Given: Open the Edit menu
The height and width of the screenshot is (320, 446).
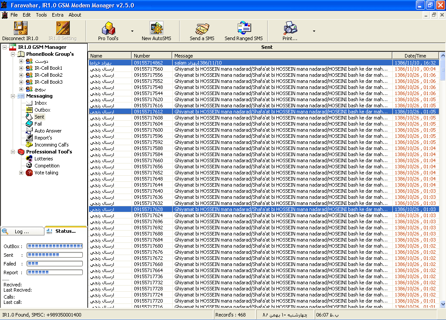Looking at the screenshot, I should pyautogui.click(x=27, y=15).
